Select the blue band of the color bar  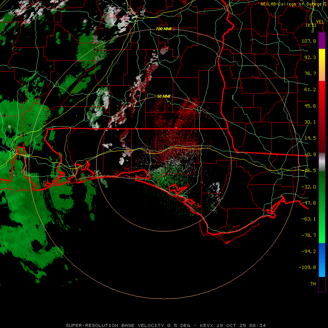[x=322, y=260]
